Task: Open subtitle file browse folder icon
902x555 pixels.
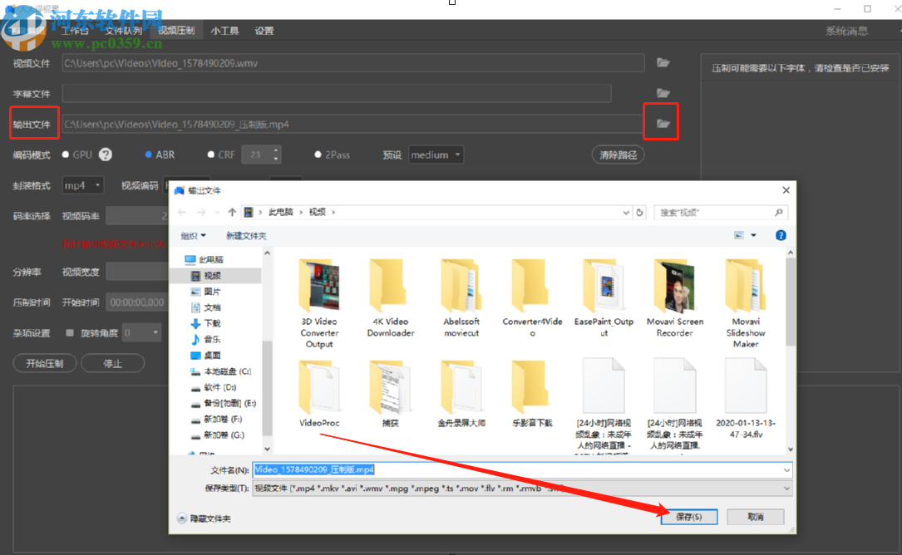Action: coord(663,93)
